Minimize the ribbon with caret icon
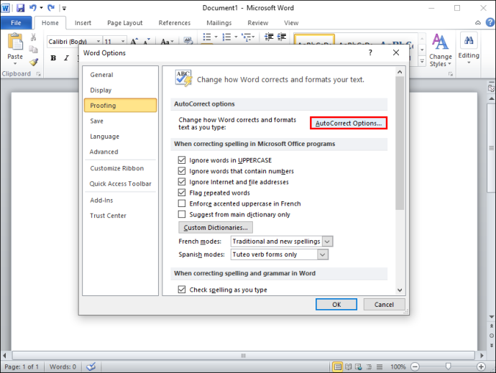 (478, 22)
